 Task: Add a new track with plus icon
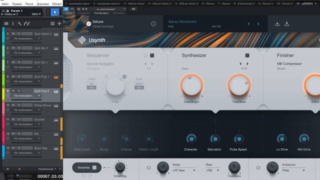[x=59, y=23]
